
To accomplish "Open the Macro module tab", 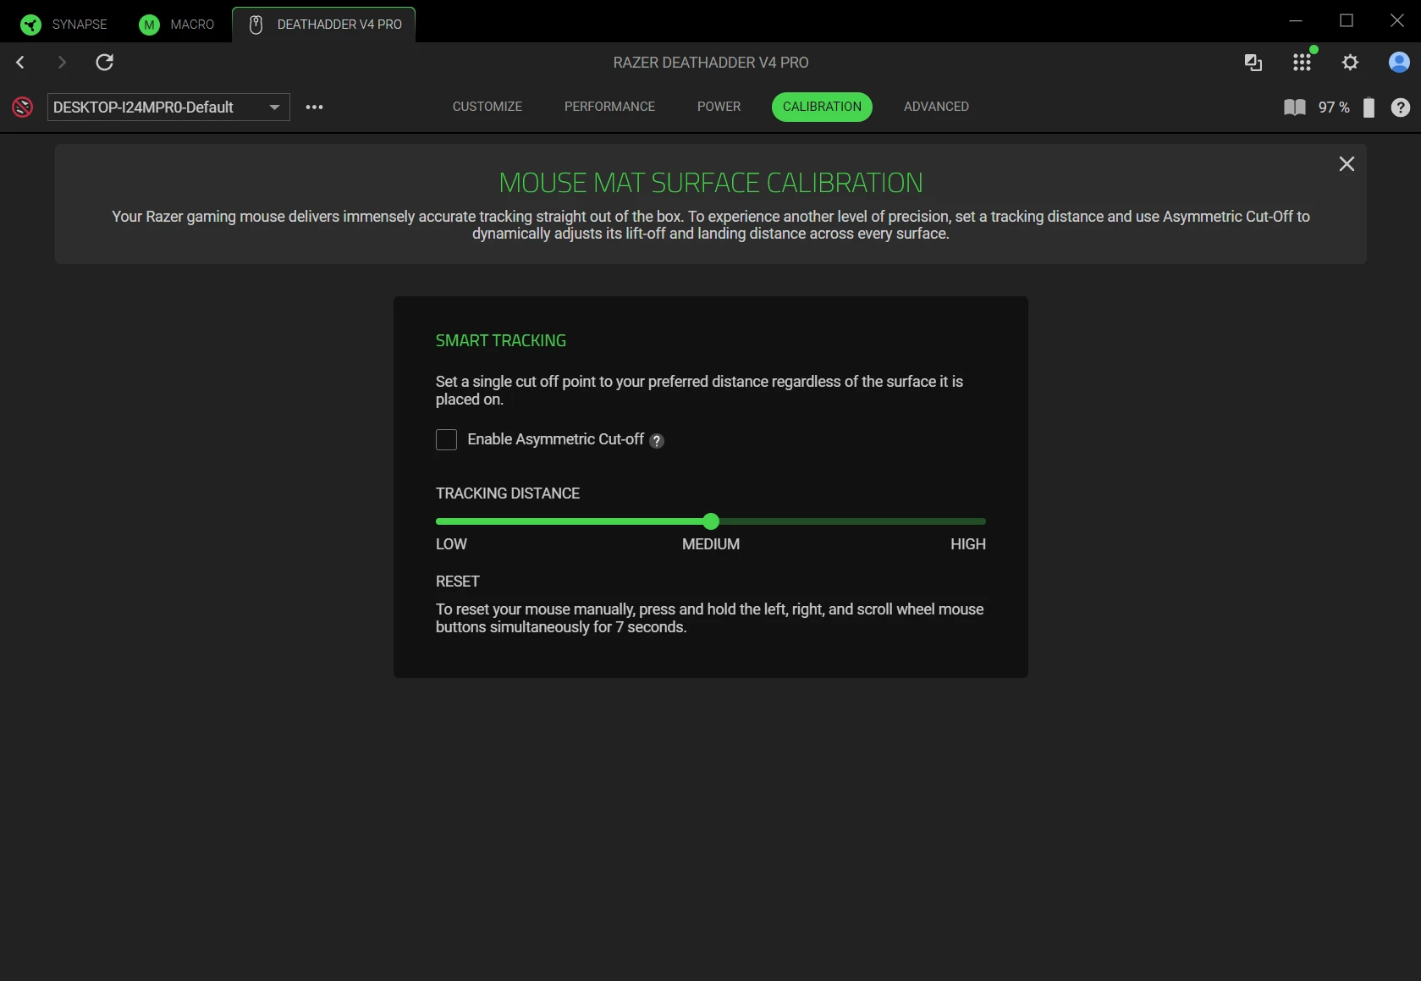I will click(x=177, y=25).
